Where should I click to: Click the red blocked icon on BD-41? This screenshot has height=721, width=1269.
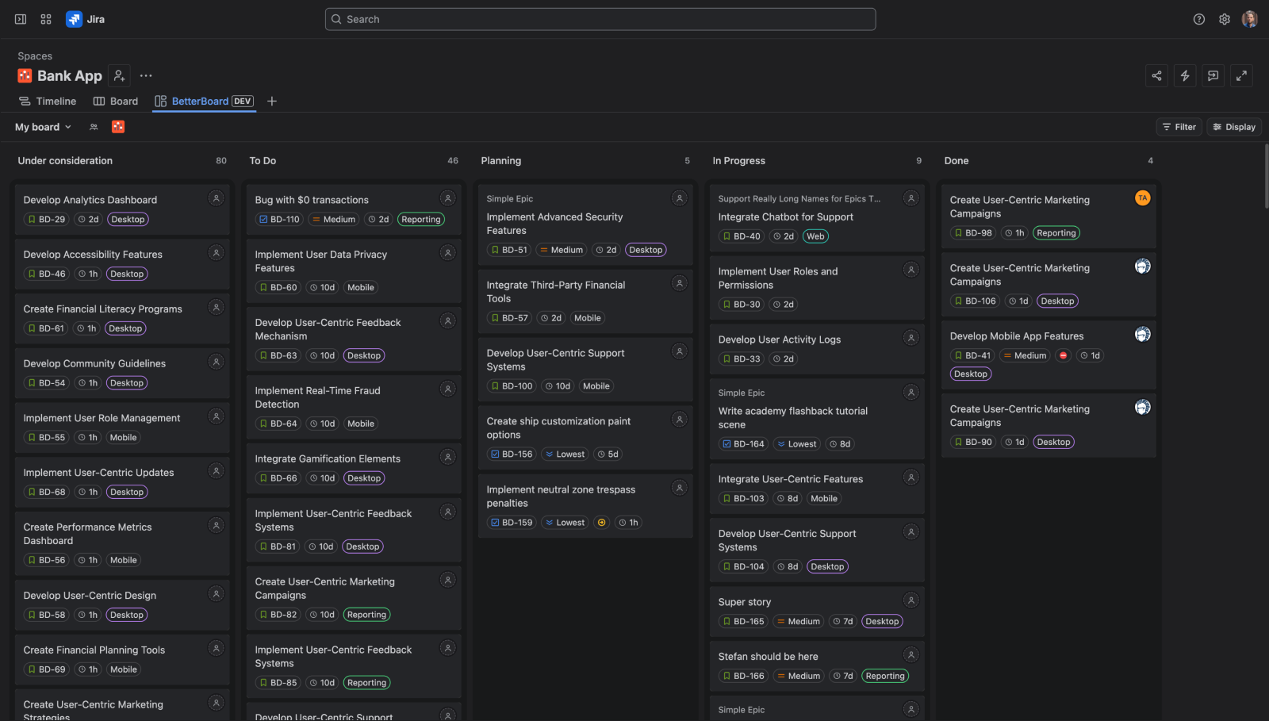pos(1063,355)
